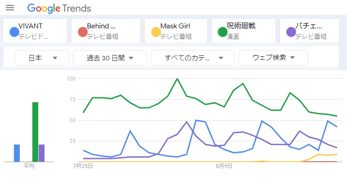The width and height of the screenshot is (347, 177).
Task: Click the purple バチェ dot
Action: click(291, 32)
